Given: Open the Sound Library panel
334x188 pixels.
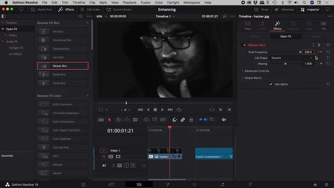Looking at the screenshot, I should tap(119, 9).
